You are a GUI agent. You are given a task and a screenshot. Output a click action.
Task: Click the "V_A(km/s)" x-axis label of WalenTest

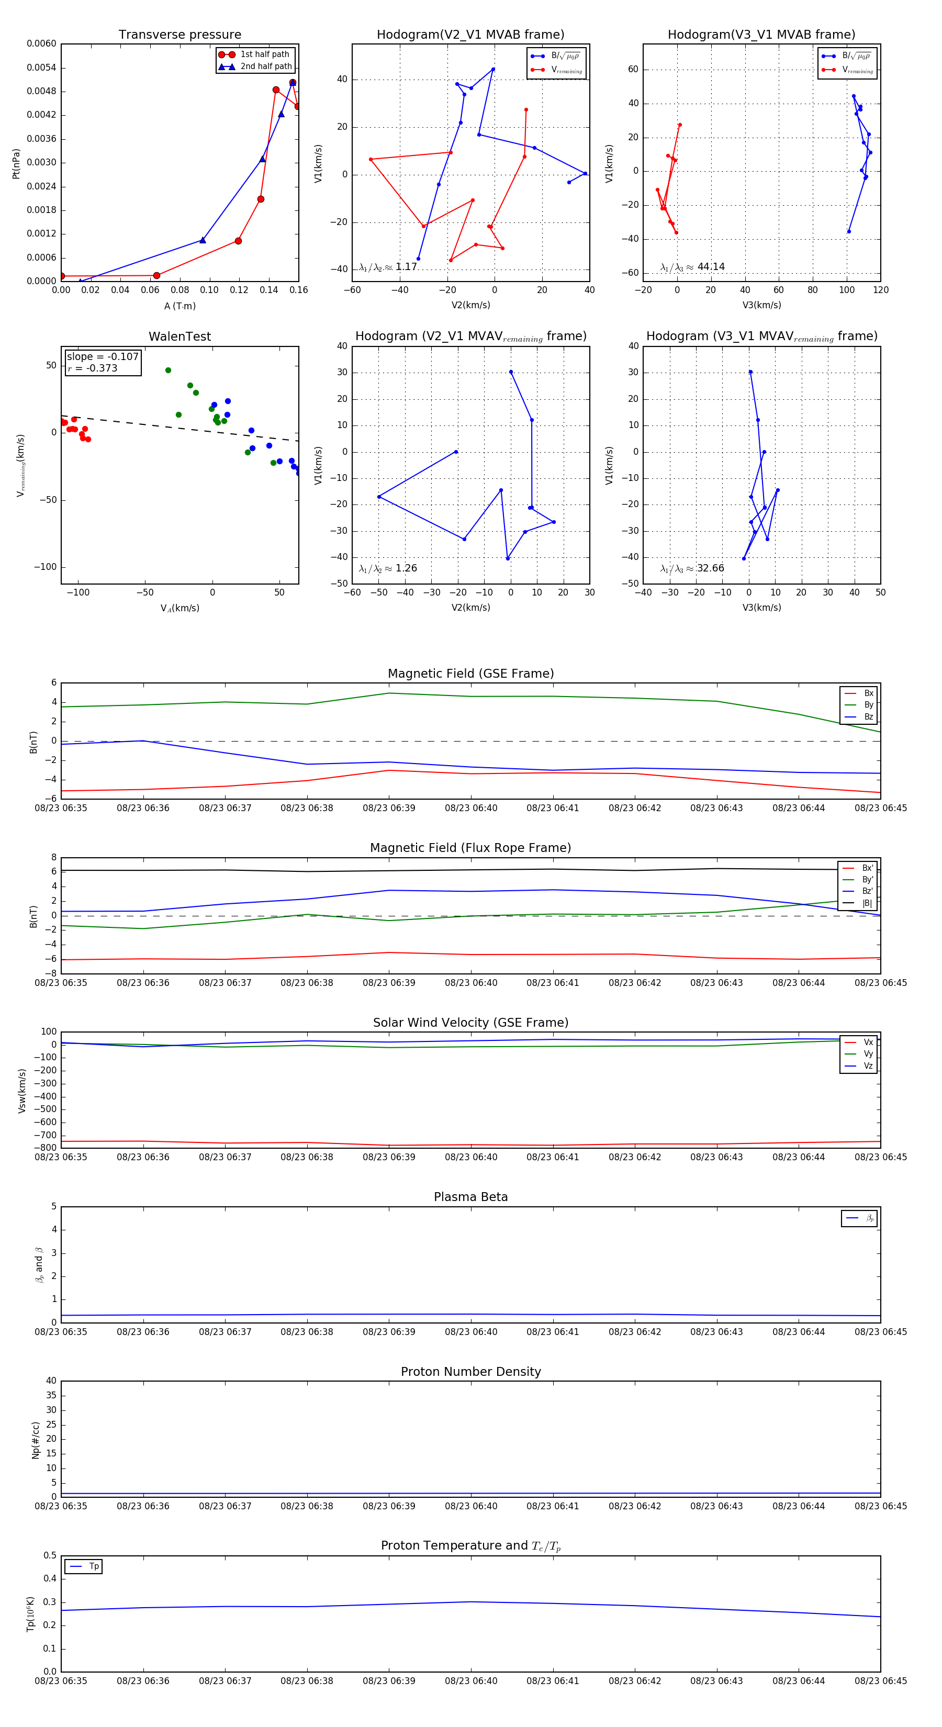point(180,608)
